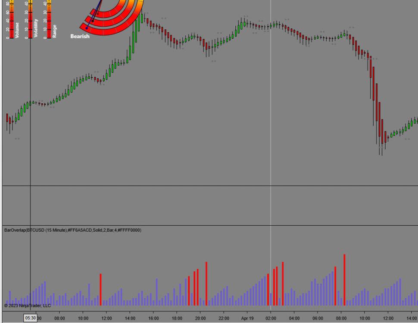Click the white session break vertical line
The width and height of the screenshot is (418, 323).
tap(271, 129)
